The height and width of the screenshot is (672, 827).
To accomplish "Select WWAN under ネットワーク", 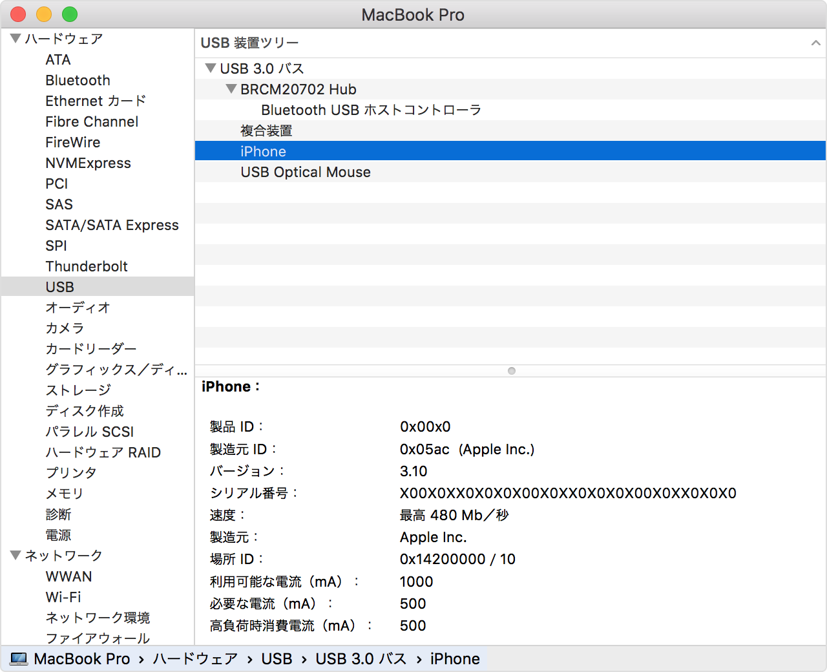I will (x=68, y=576).
